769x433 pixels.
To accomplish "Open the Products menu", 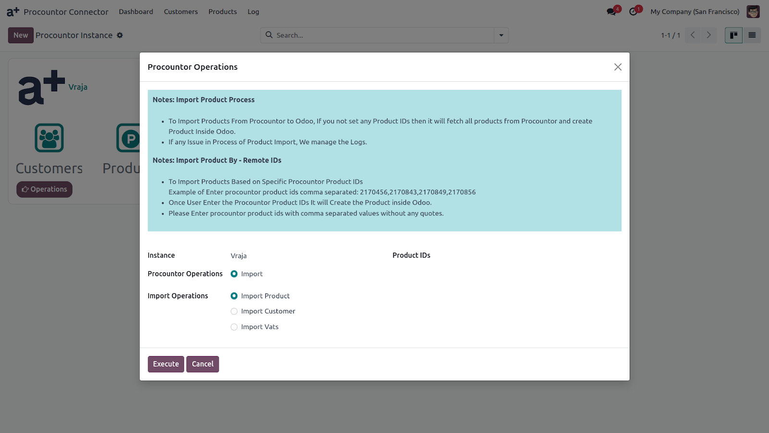I will (223, 12).
